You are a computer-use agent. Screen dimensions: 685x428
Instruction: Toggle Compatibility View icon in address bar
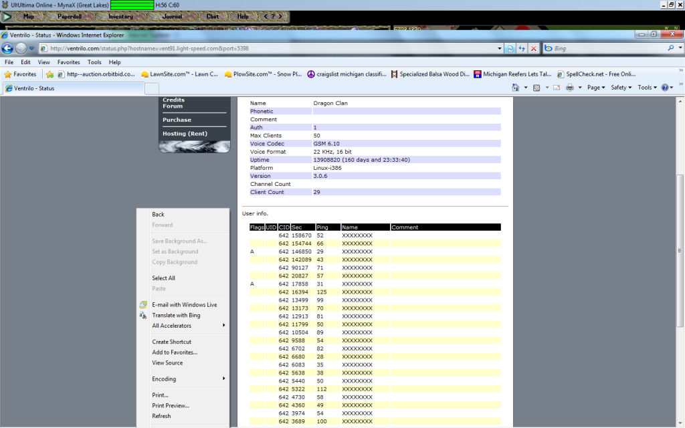(510, 48)
